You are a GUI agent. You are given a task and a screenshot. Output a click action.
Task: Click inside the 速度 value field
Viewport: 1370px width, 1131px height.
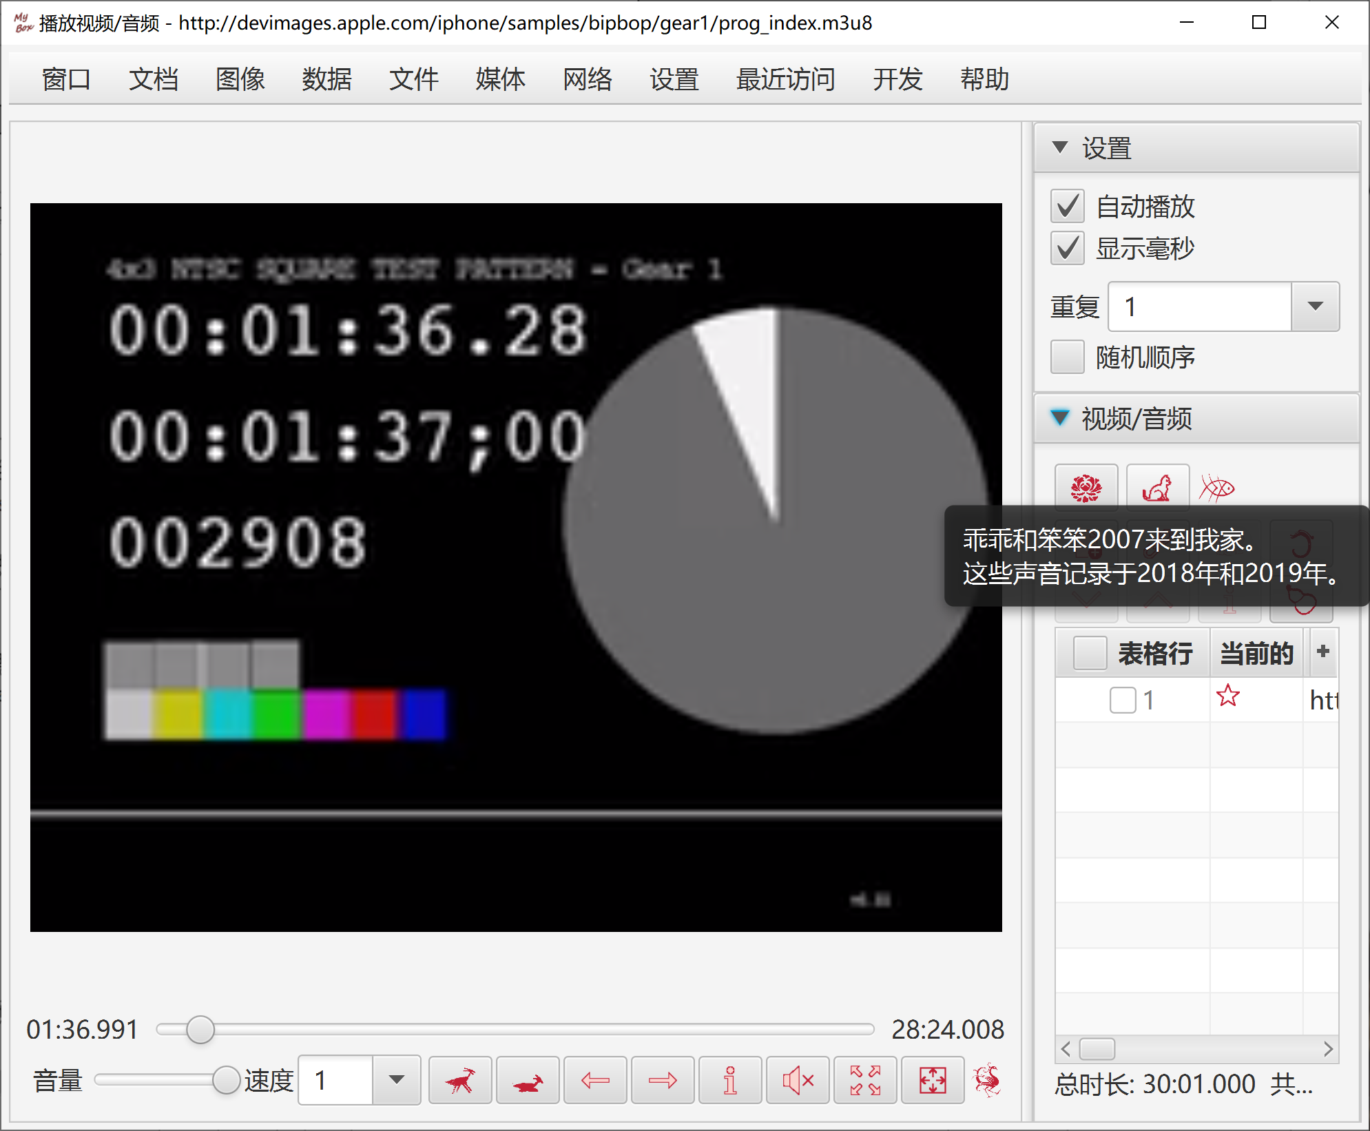336,1080
